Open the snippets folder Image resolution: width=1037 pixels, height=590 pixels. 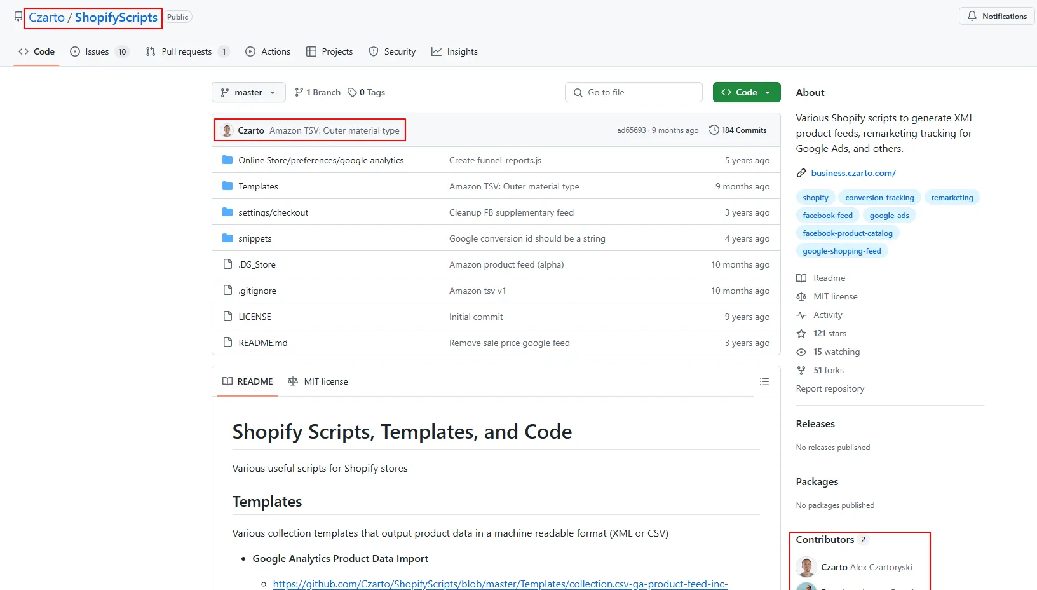[x=255, y=238]
